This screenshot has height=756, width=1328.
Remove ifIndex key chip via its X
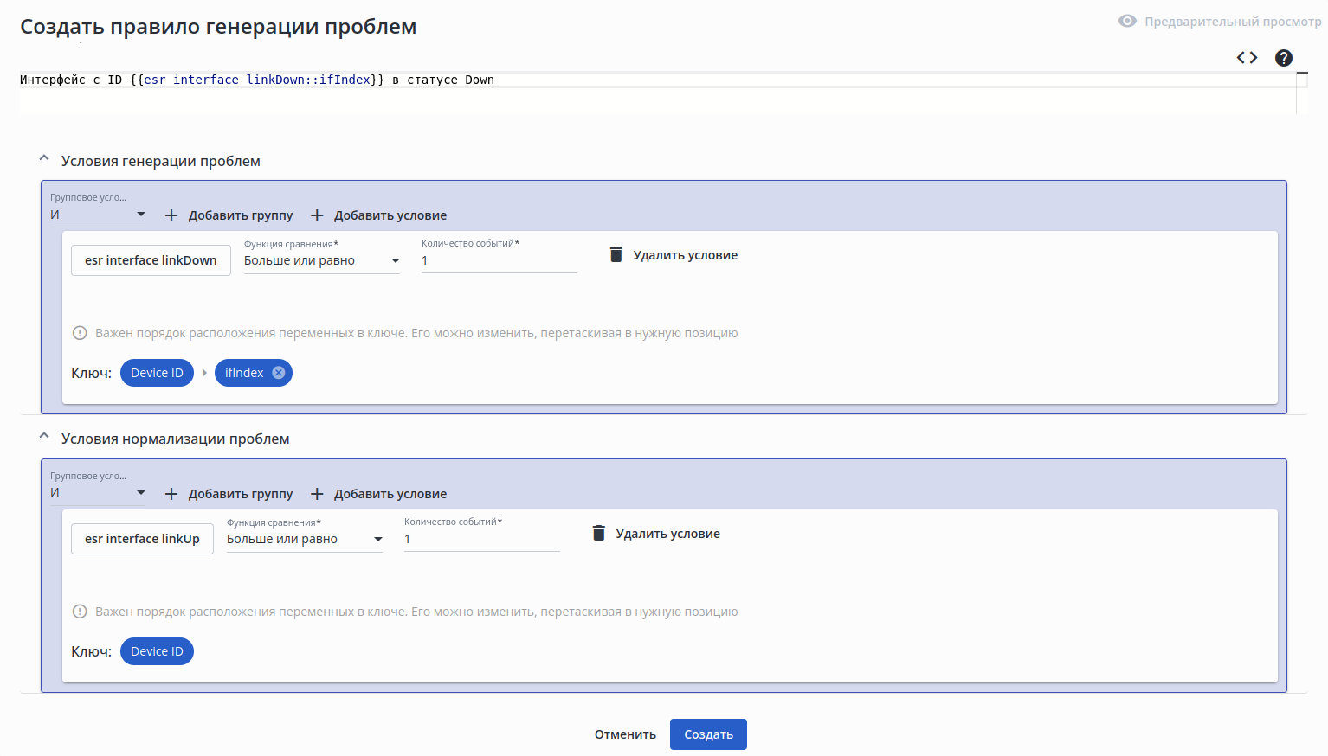pos(279,373)
